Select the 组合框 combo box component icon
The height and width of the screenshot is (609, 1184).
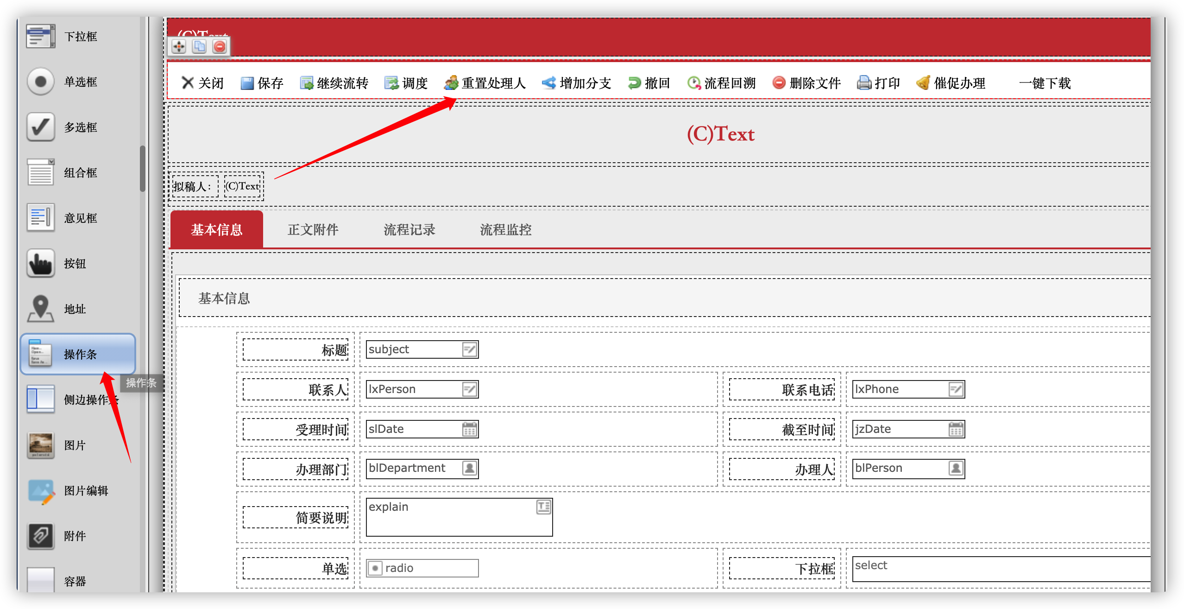tap(41, 172)
